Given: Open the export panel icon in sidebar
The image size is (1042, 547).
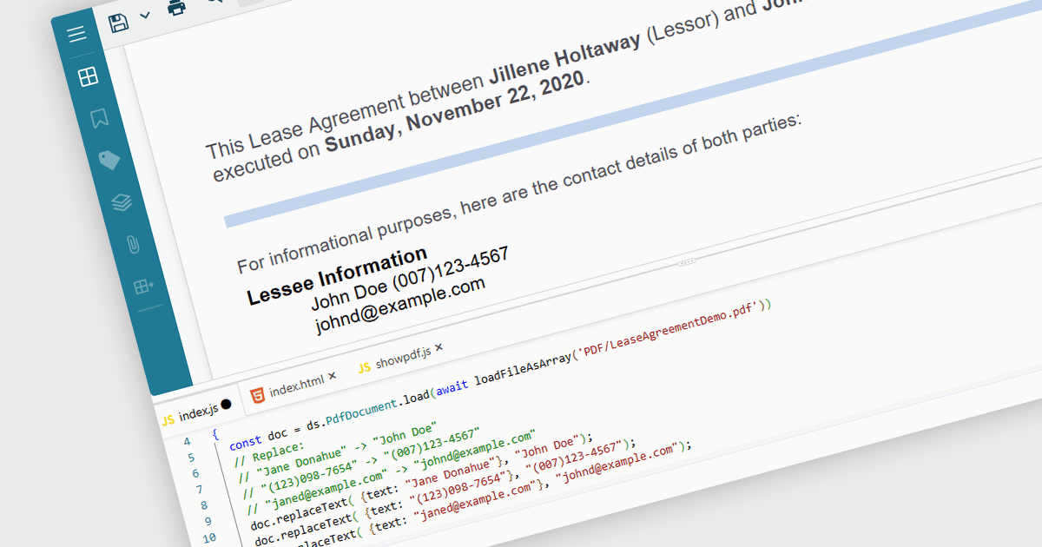Looking at the screenshot, I should 143,286.
